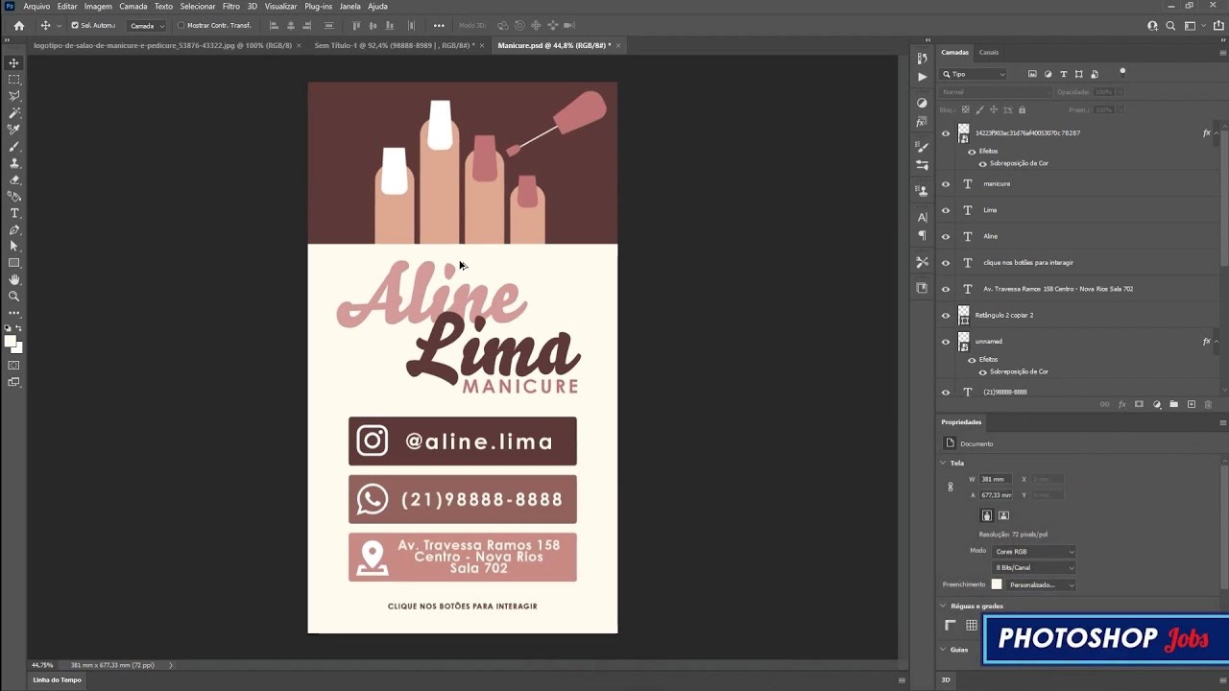
Task: Select the Path Selection arrow tool
Action: 13,247
